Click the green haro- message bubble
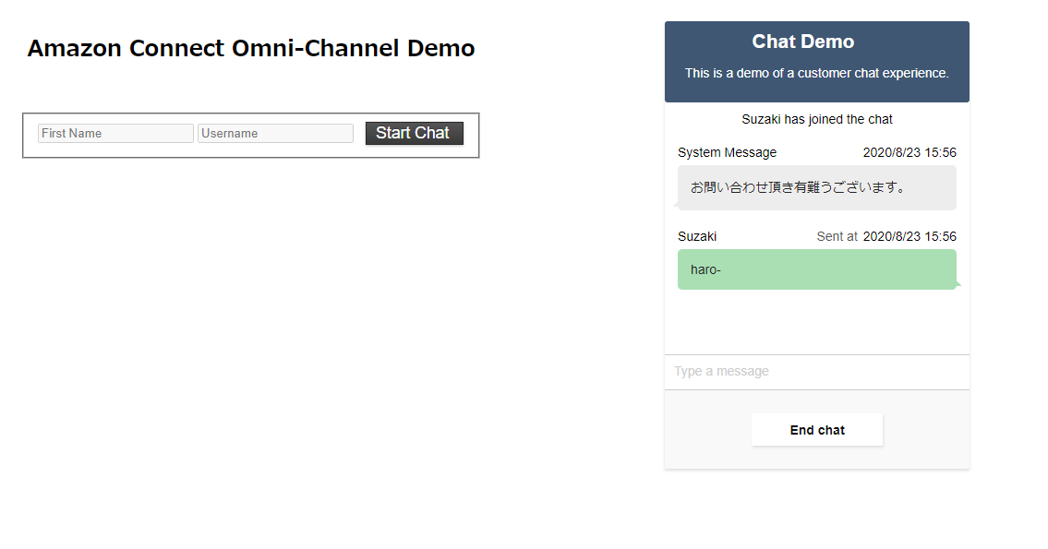The image size is (1048, 549). tap(816, 269)
